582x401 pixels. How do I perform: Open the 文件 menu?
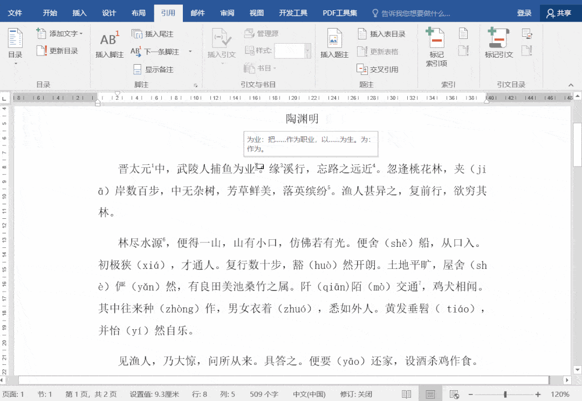[15, 13]
